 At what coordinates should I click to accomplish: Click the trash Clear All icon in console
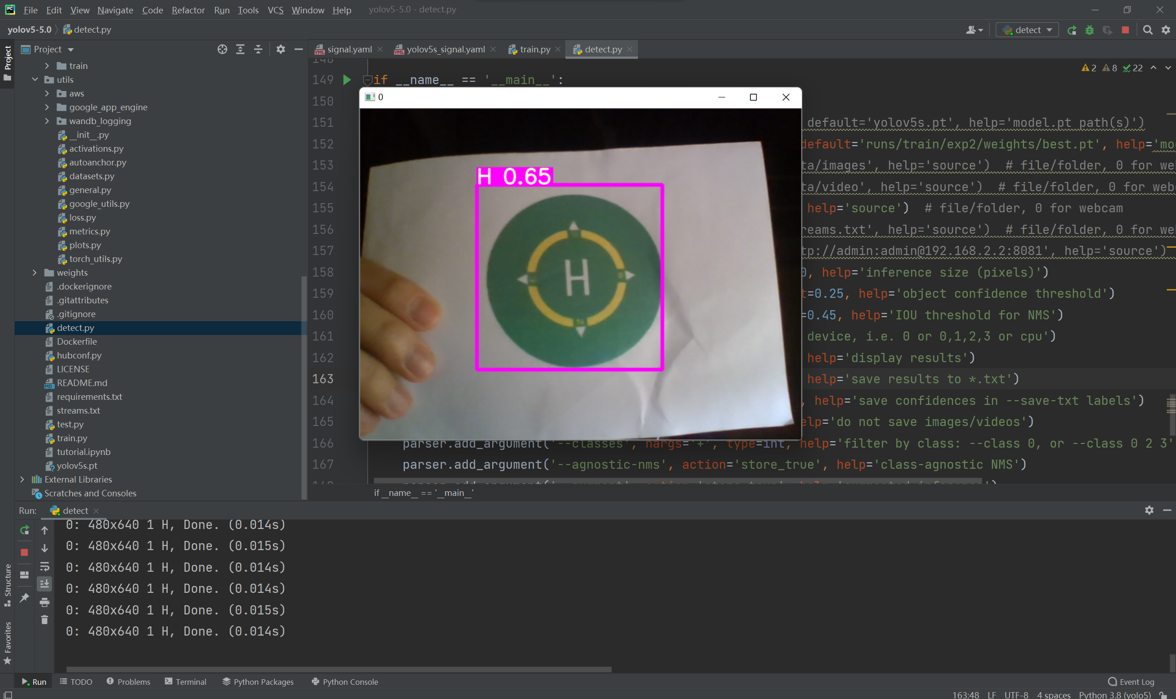pyautogui.click(x=45, y=620)
